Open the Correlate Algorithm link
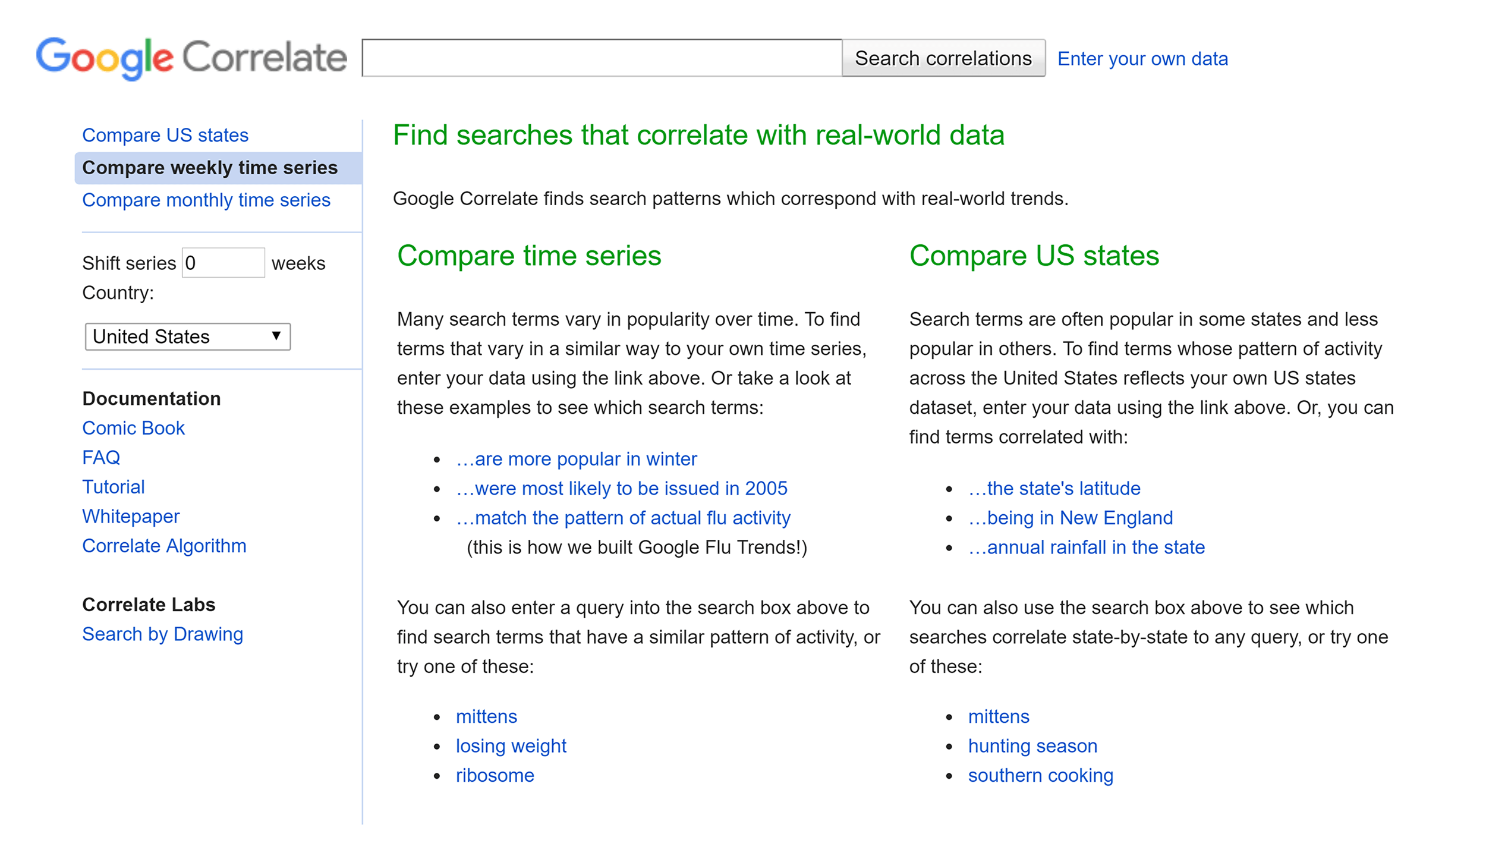Image resolution: width=1486 pixels, height=862 pixels. [x=164, y=546]
